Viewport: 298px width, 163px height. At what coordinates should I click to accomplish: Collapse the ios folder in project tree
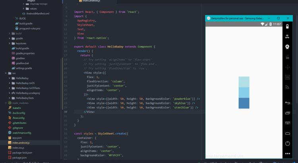click(5, 73)
